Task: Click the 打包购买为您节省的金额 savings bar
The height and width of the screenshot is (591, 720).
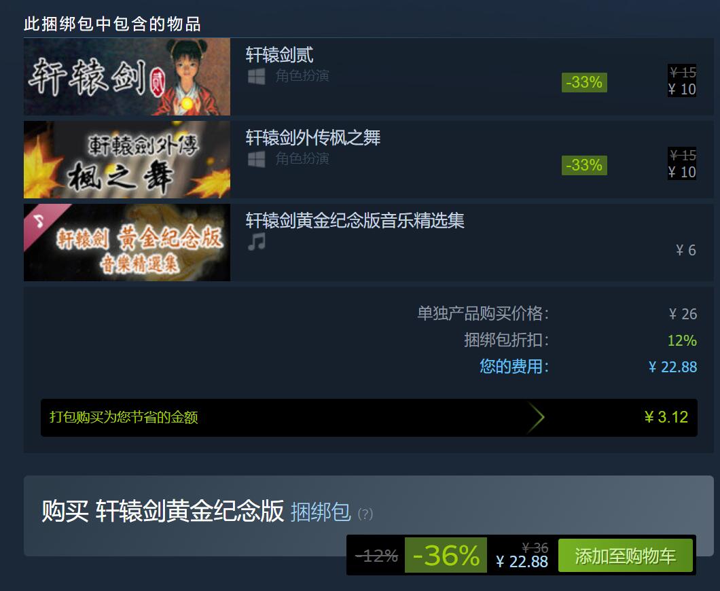Action: tap(370, 417)
